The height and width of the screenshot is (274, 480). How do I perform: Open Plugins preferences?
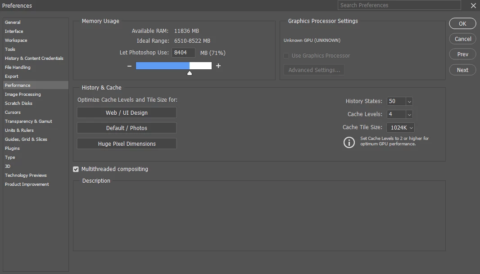point(36,148)
